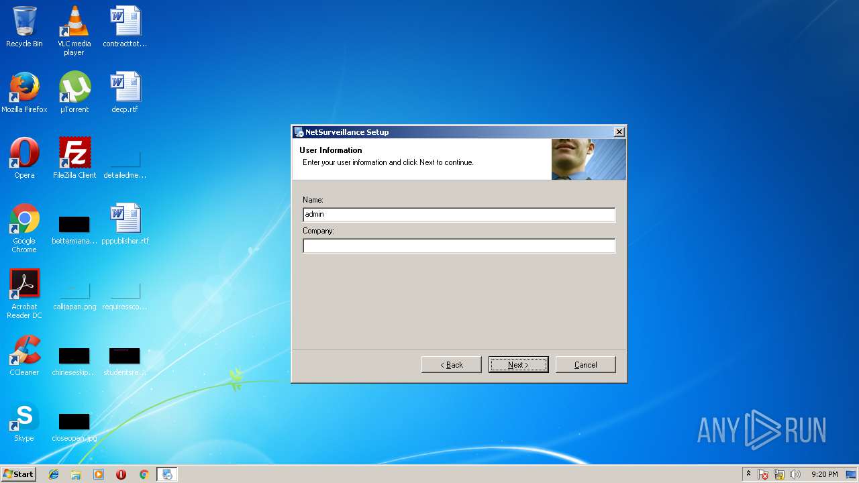Select the chineseskip file icon

pyautogui.click(x=74, y=361)
